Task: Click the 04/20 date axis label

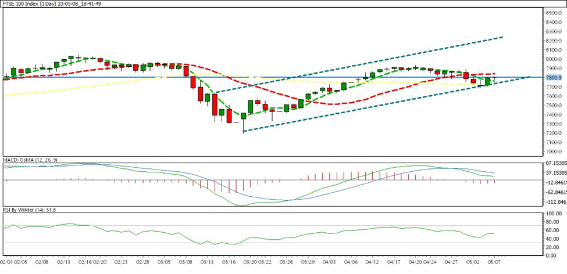Action: [x=415, y=261]
